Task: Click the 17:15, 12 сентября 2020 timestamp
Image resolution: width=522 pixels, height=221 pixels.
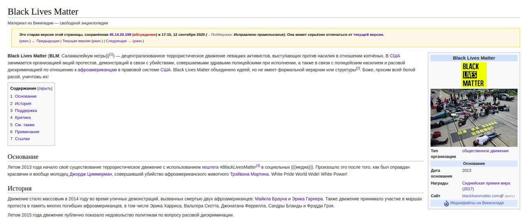Action: (x=183, y=35)
